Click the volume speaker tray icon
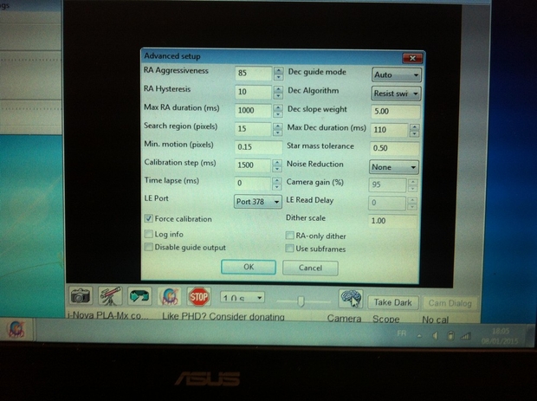This screenshot has width=537, height=401. tap(435, 336)
